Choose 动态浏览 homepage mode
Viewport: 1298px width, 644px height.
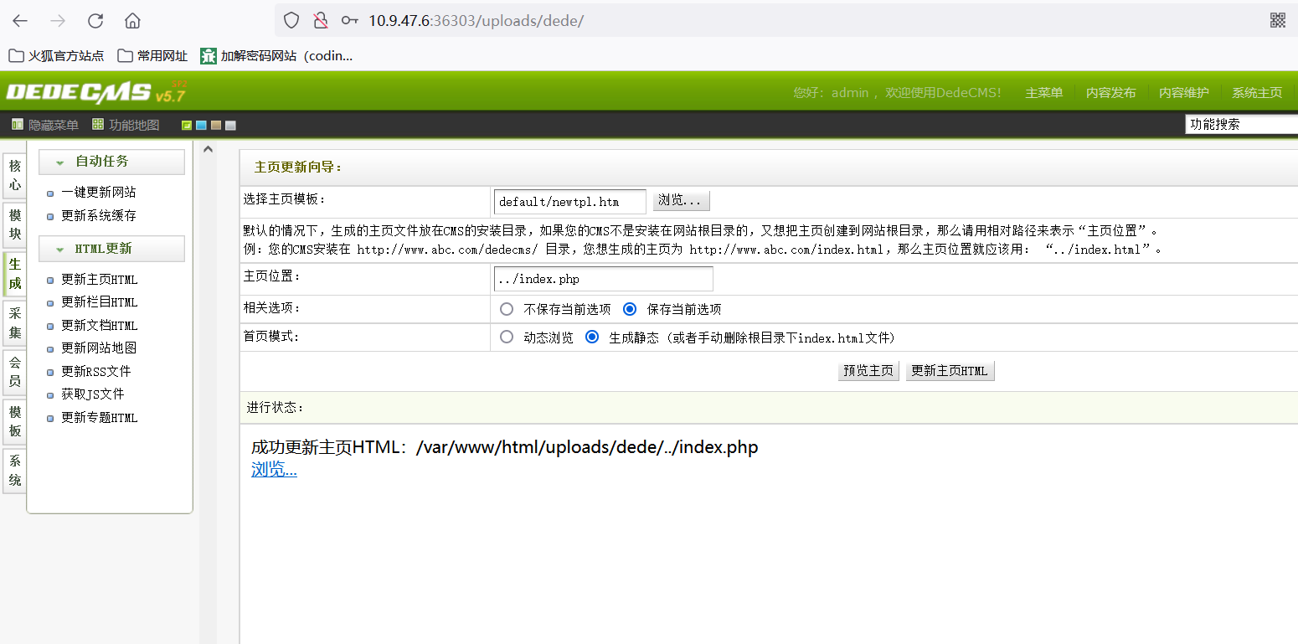coord(506,337)
